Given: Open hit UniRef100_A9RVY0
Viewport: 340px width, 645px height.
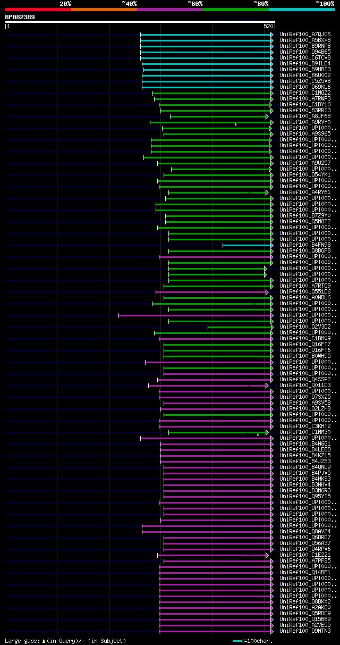Looking at the screenshot, I should (x=305, y=122).
